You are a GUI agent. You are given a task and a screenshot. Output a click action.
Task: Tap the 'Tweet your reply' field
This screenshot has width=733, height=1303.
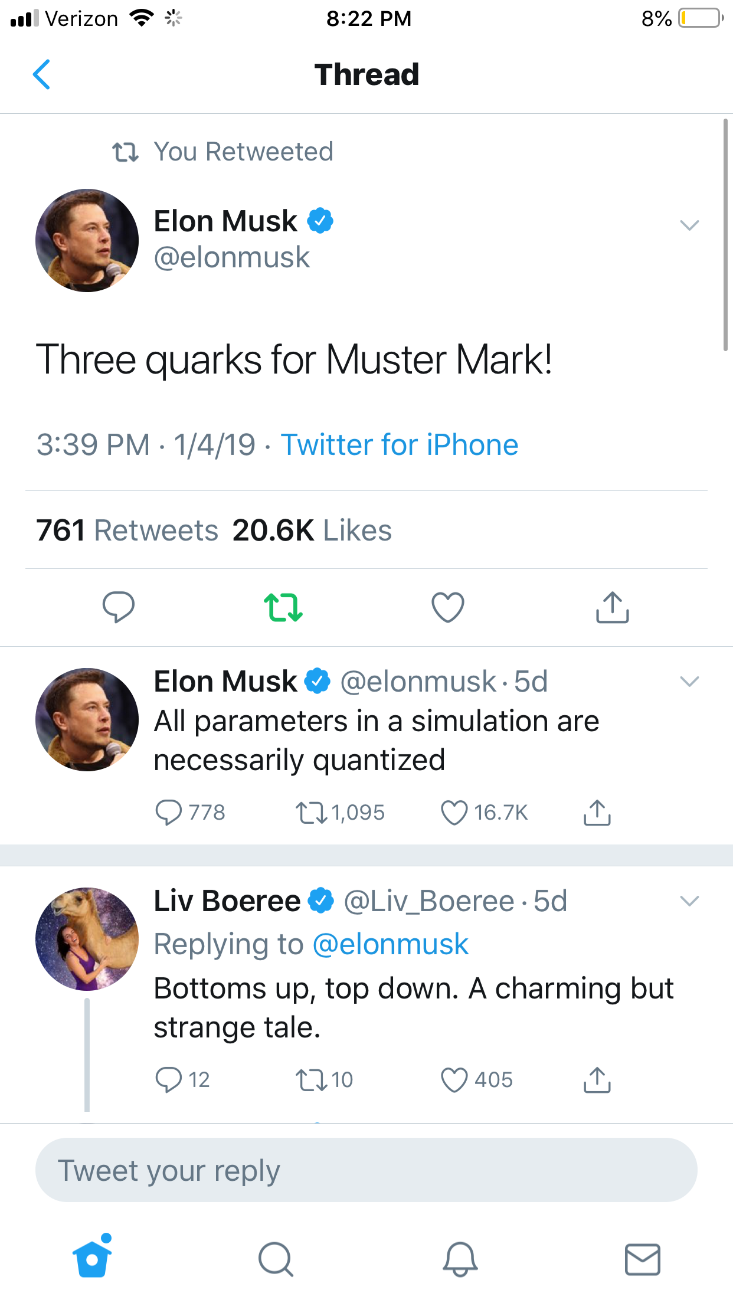(366, 1170)
